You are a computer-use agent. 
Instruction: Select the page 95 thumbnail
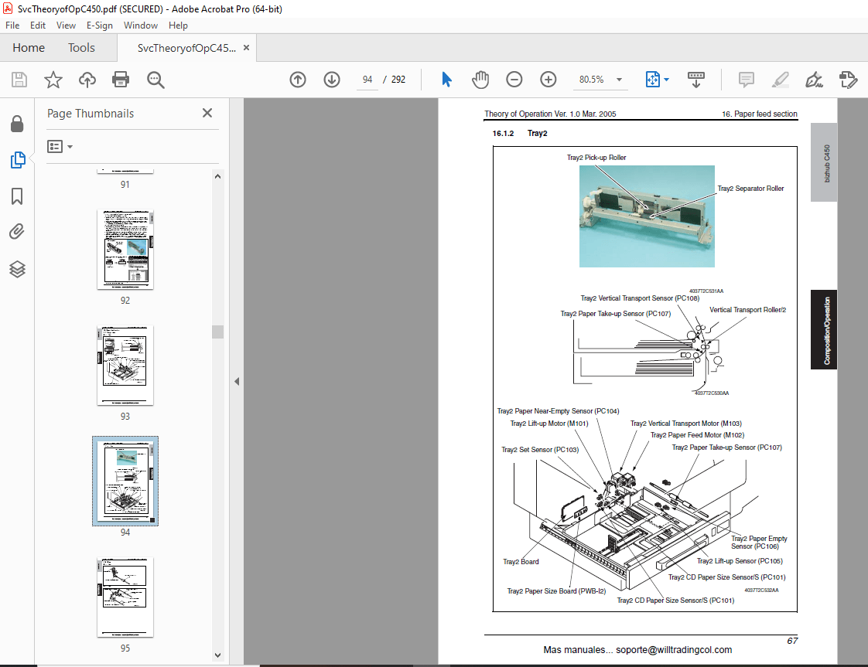[x=125, y=597]
